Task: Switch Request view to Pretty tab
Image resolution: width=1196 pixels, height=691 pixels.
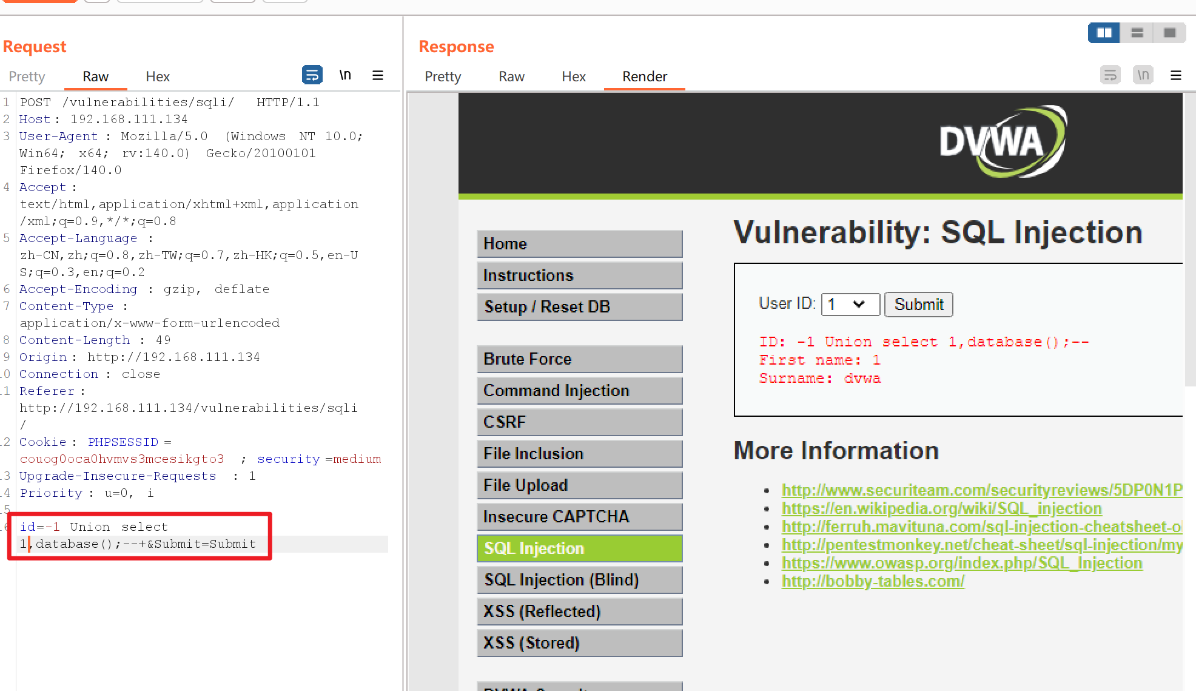Action: coord(27,76)
